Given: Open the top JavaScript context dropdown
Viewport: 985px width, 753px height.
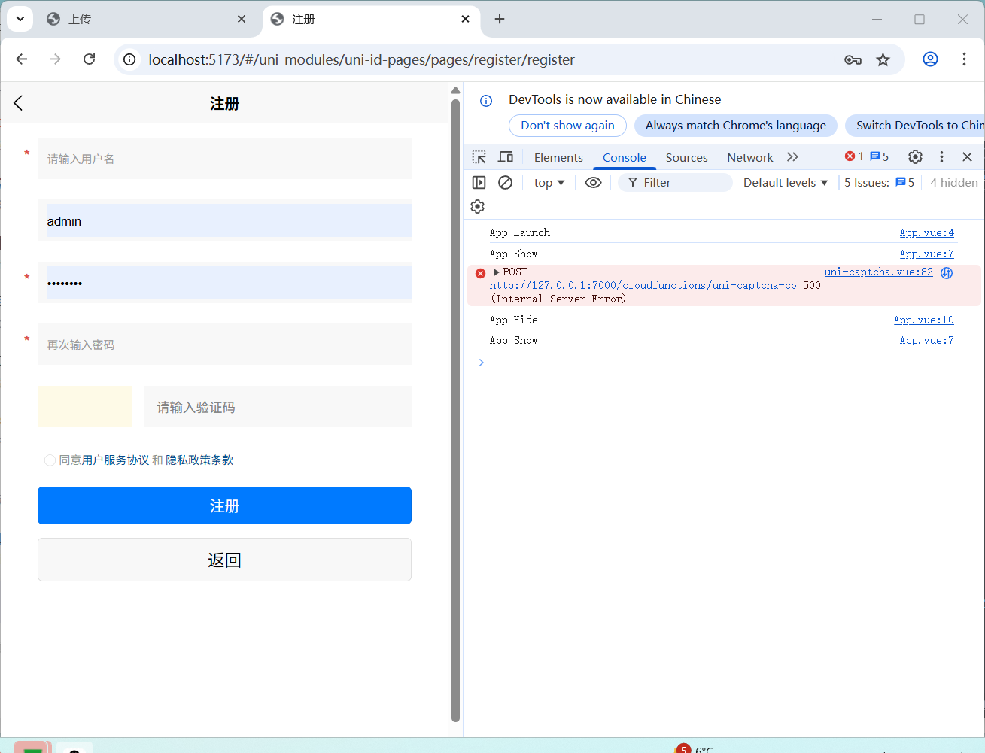Looking at the screenshot, I should [549, 183].
